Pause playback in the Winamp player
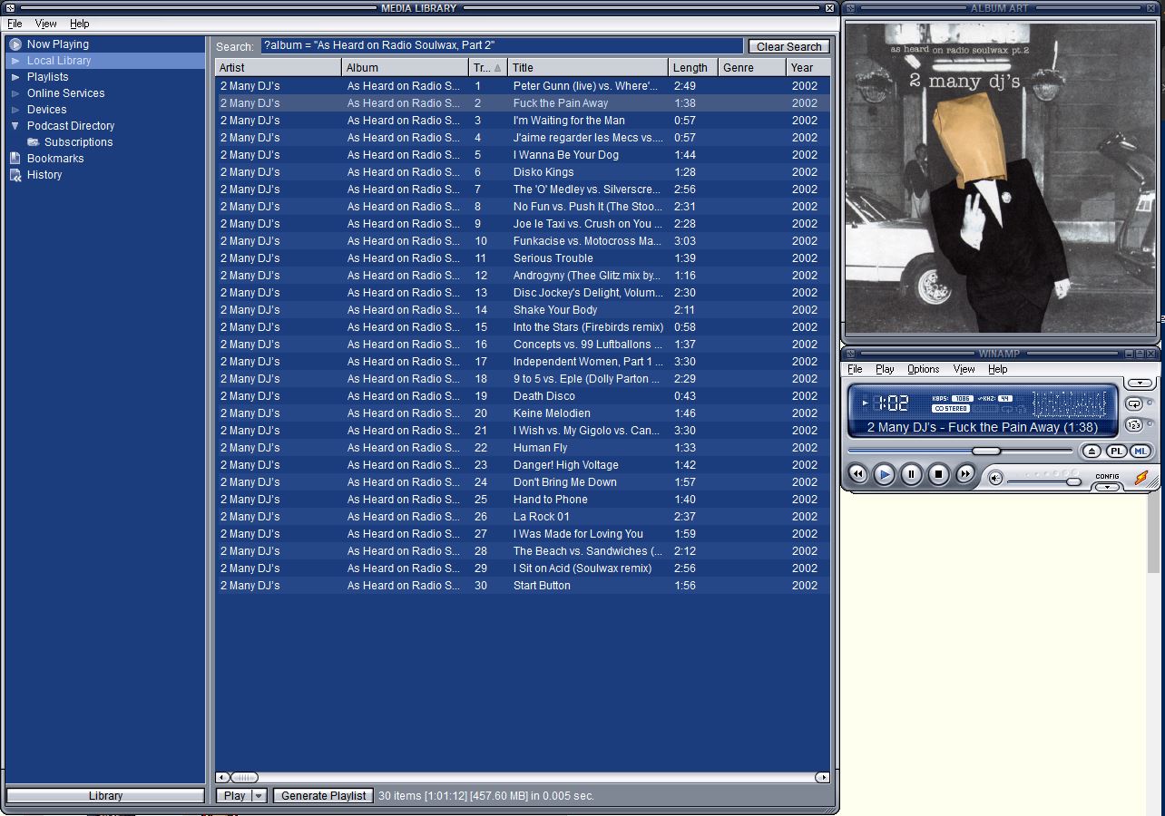 [912, 473]
